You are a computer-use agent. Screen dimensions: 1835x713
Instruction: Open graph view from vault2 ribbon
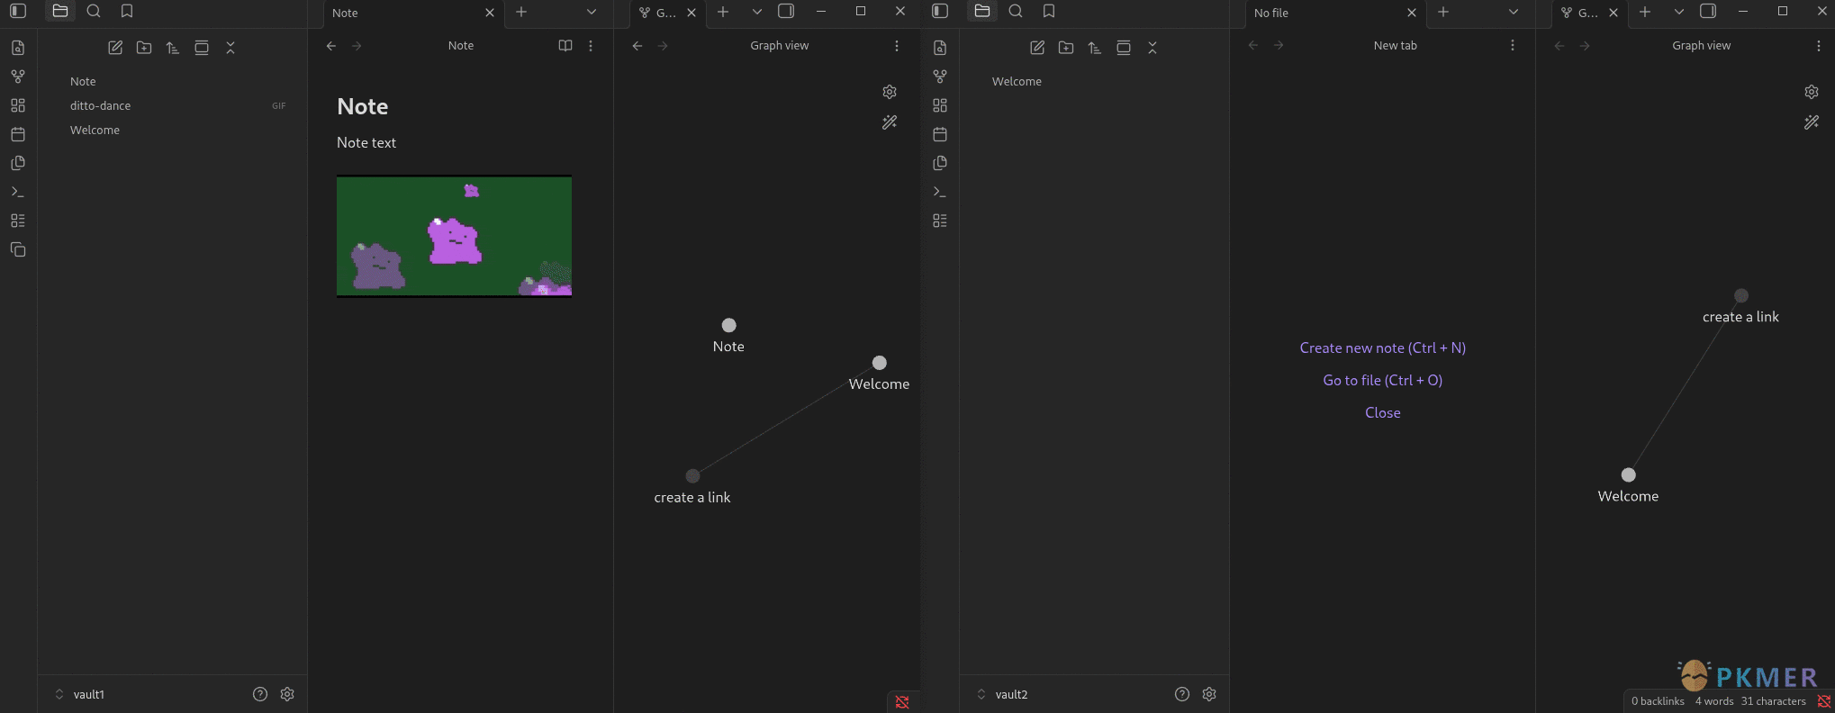pyautogui.click(x=940, y=77)
